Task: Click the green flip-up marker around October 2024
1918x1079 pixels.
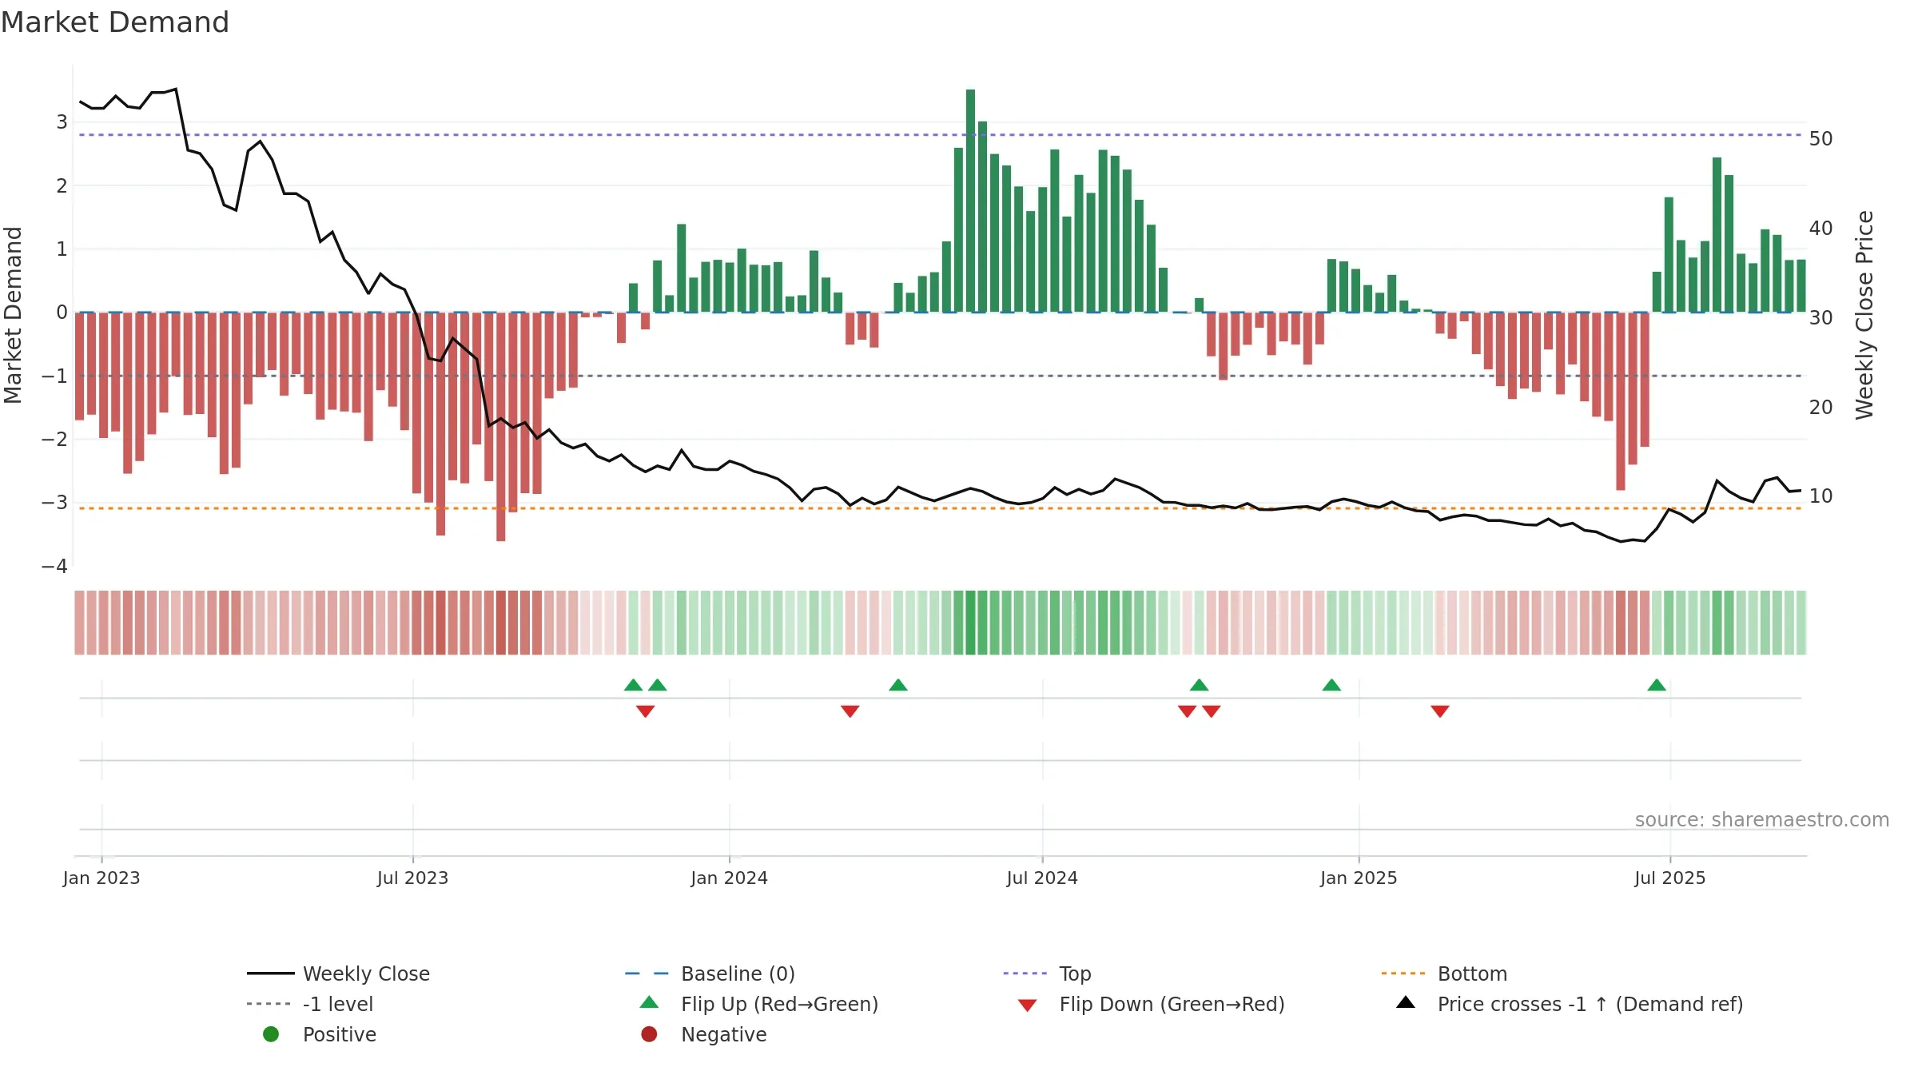Action: [1199, 685]
